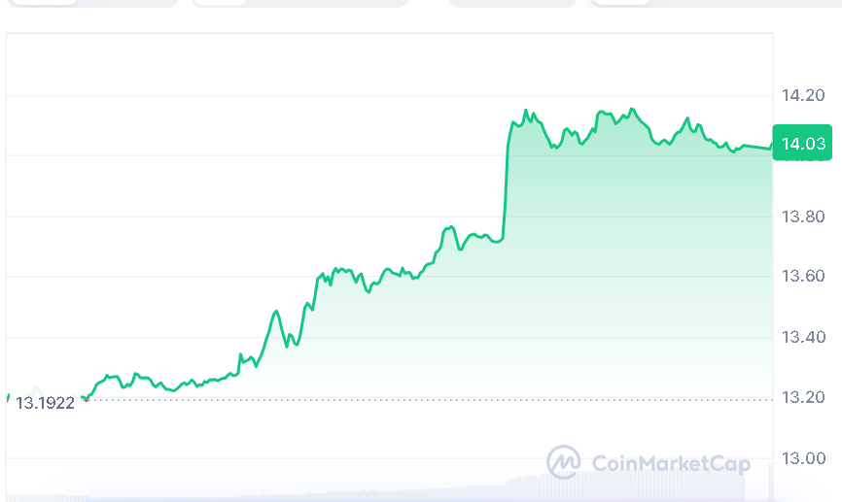The width and height of the screenshot is (842, 502).
Task: Click the 13.20 y-axis label
Action: click(x=803, y=398)
